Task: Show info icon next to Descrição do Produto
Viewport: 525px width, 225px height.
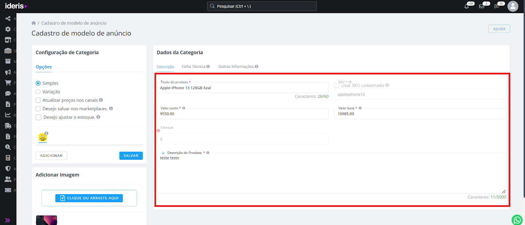Action: [x=208, y=153]
